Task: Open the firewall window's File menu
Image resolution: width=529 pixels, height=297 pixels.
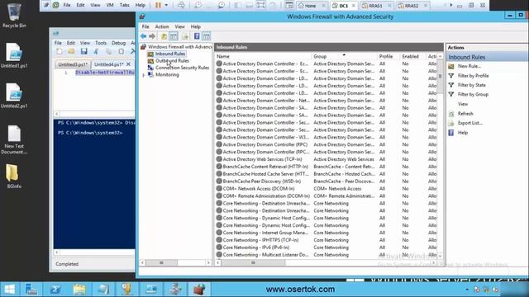Action: click(145, 26)
